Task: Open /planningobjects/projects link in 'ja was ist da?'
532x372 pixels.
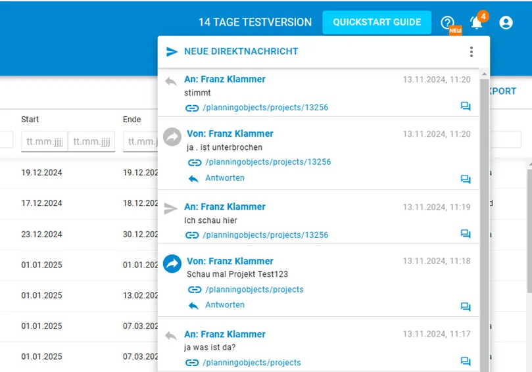Action: [x=251, y=363]
